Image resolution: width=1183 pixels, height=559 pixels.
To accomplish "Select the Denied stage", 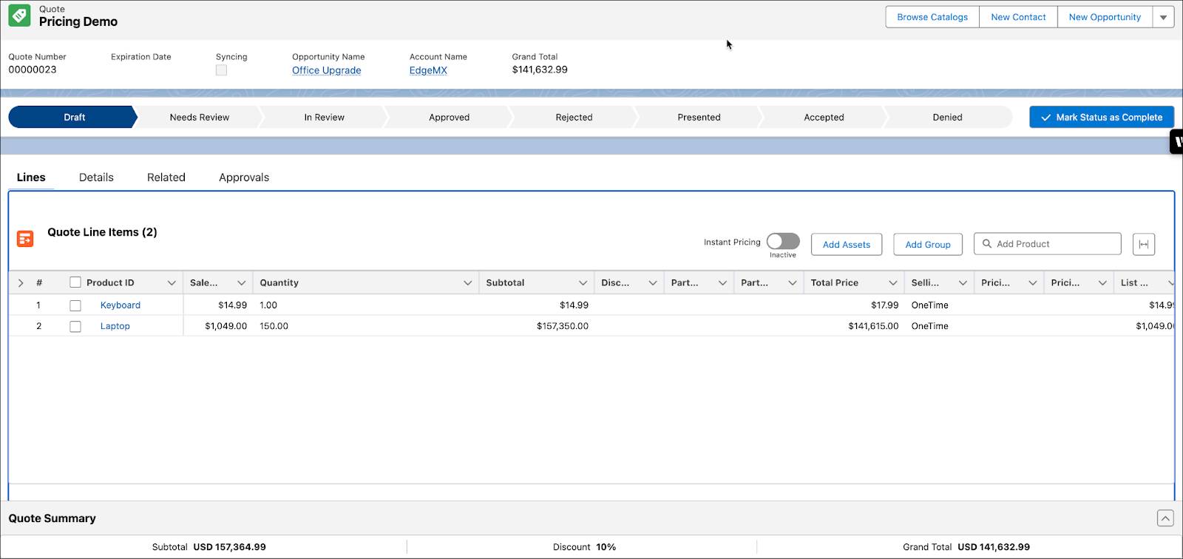I will pyautogui.click(x=947, y=117).
